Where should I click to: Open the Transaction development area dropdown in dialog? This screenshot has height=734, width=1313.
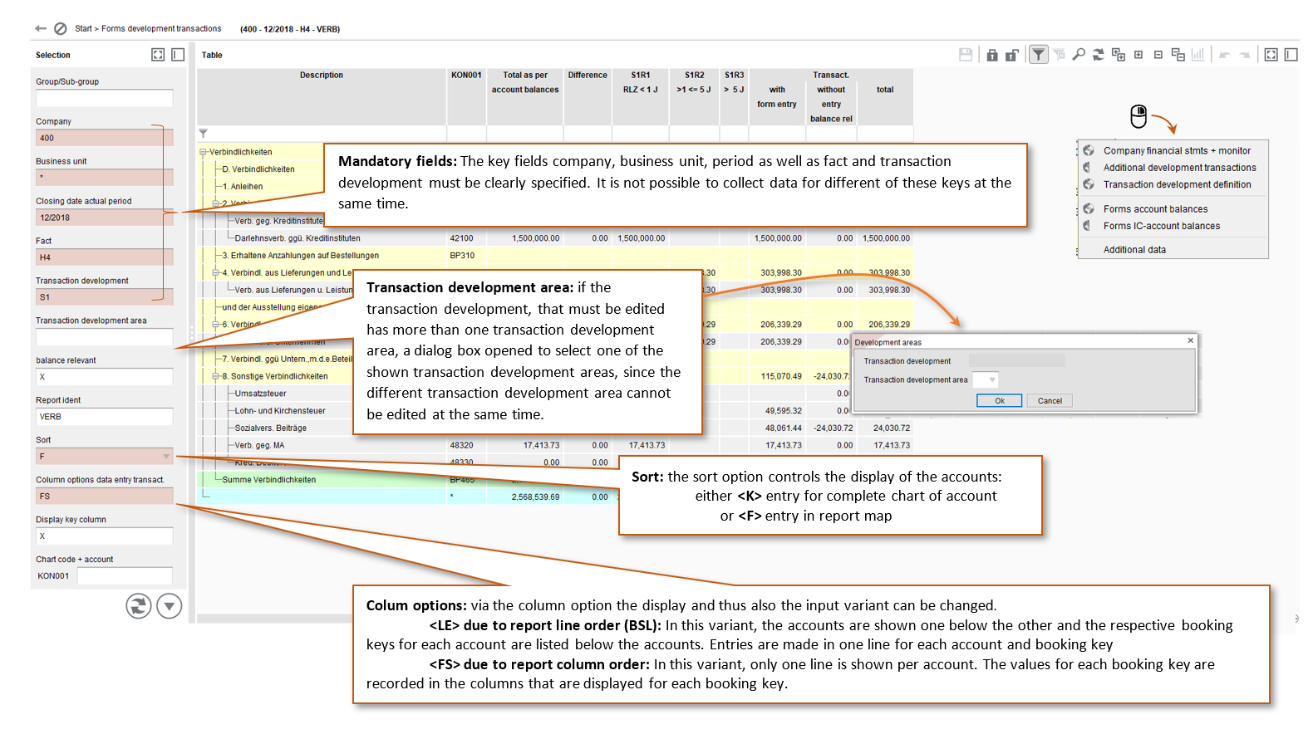[992, 380]
